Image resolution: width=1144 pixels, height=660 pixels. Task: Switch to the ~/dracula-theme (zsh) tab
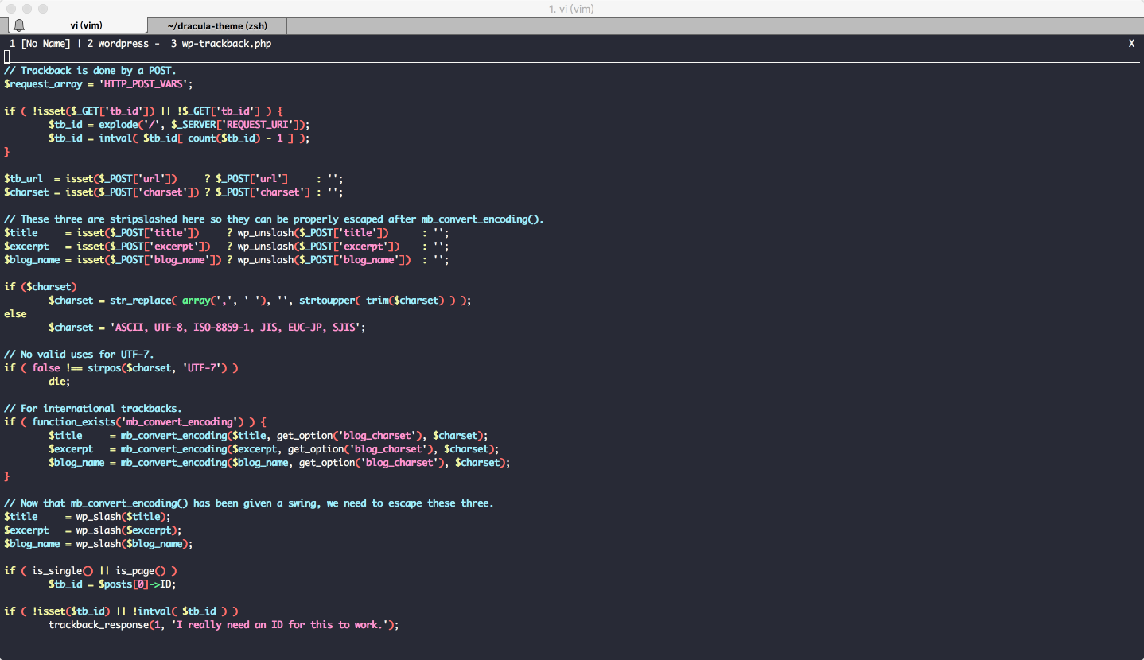(216, 26)
